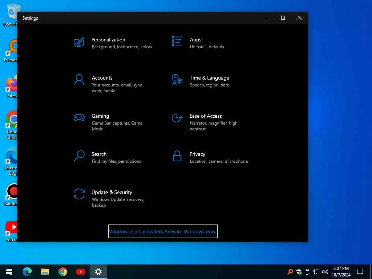Maximize the Settings window
Image resolution: width=372 pixels, height=279 pixels.
[x=283, y=18]
